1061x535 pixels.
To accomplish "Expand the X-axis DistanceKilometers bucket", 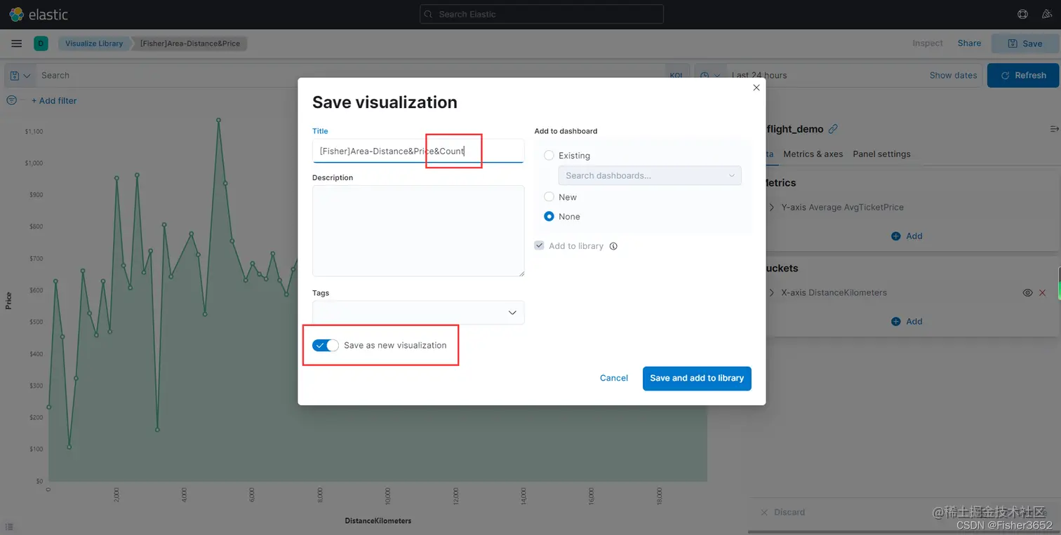I will [x=772, y=292].
